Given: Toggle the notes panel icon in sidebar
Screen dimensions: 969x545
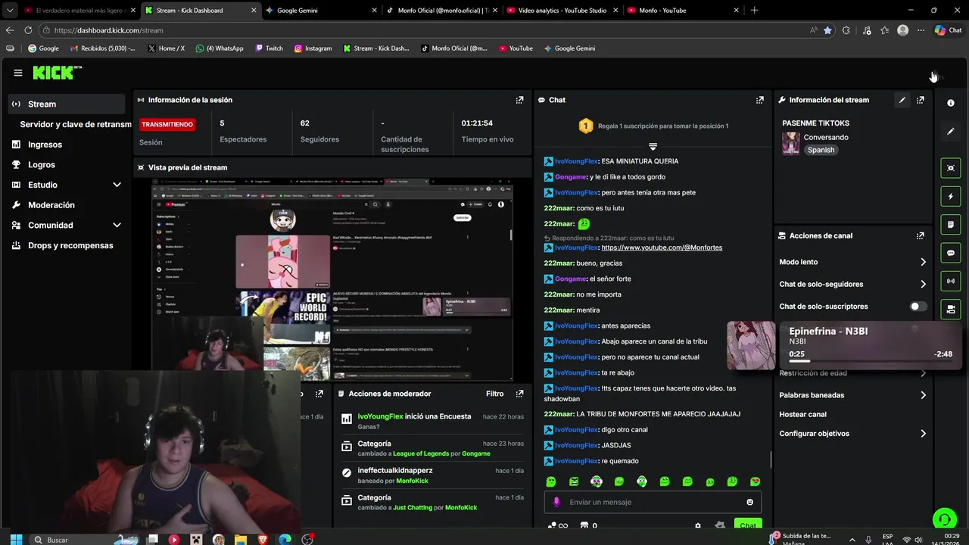Looking at the screenshot, I should [951, 225].
